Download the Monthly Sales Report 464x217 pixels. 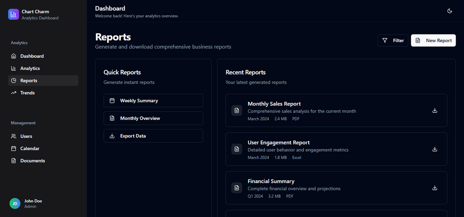tap(434, 111)
